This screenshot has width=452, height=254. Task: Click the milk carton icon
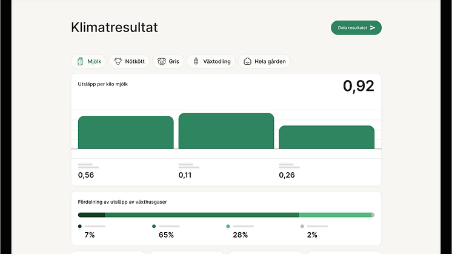79,61
